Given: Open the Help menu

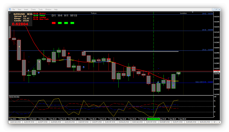Looking at the screenshot, I should tap(56, 10).
